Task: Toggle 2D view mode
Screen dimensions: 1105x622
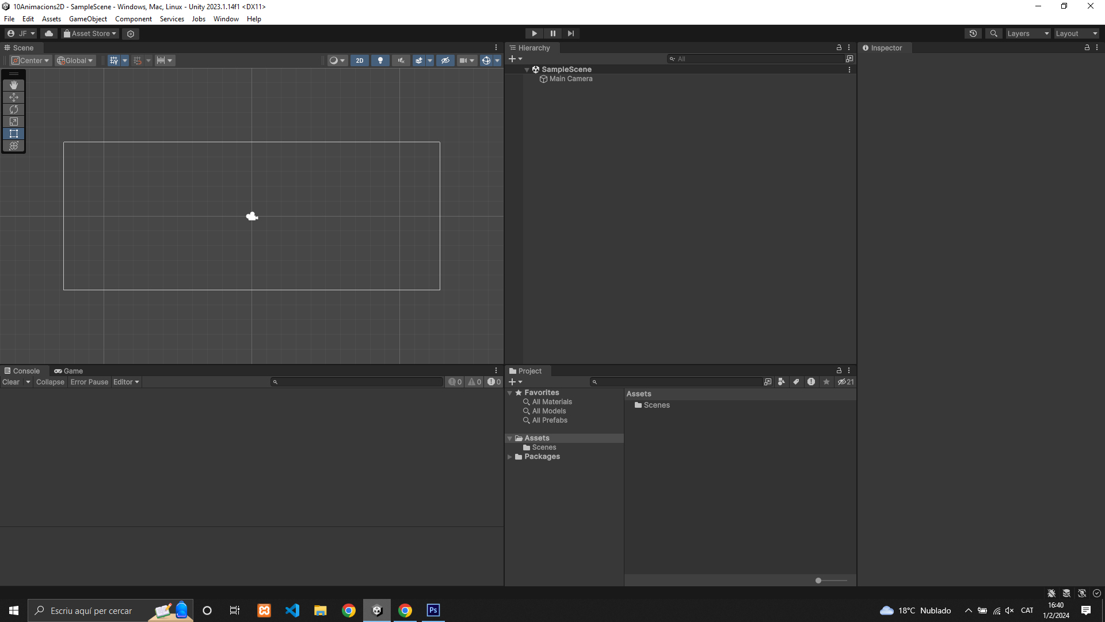Action: pos(360,60)
